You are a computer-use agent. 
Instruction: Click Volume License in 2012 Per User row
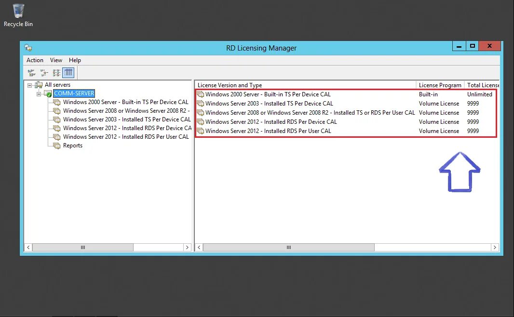[439, 131]
